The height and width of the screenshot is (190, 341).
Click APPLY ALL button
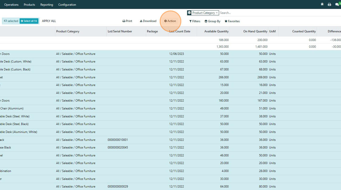point(49,21)
